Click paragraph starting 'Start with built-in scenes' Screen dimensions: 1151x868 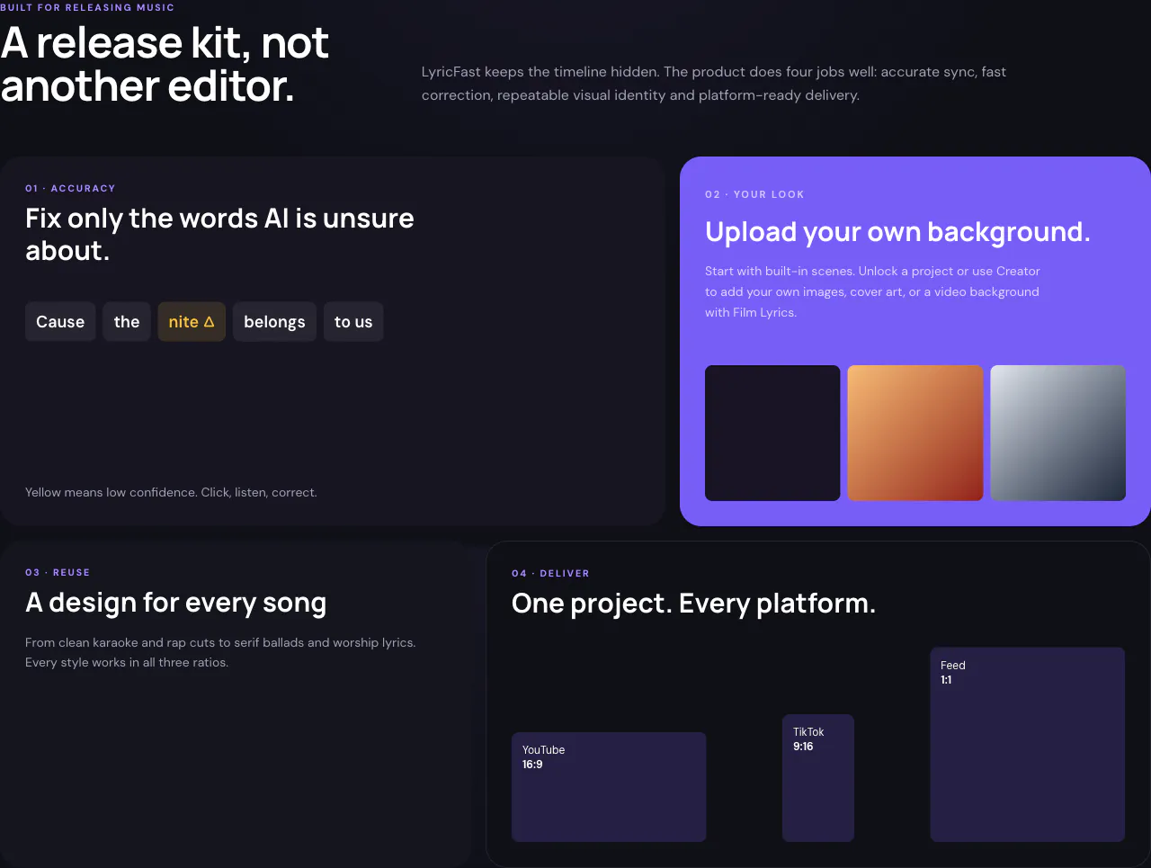(x=872, y=291)
